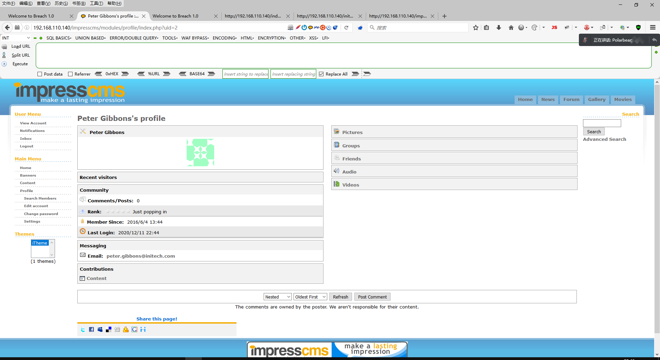Open the 历史(S) menu
The height and width of the screenshot is (360, 660).
pos(61,3)
